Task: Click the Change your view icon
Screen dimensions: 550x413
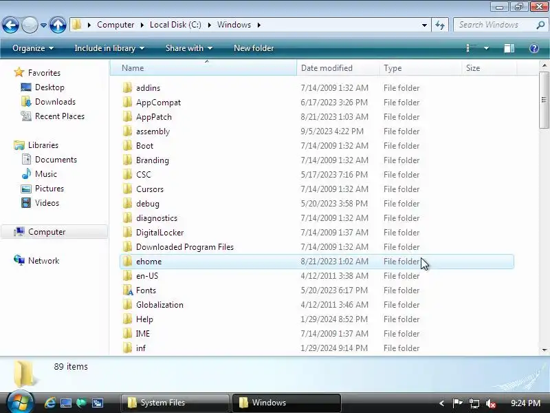Action: pyautogui.click(x=471, y=48)
